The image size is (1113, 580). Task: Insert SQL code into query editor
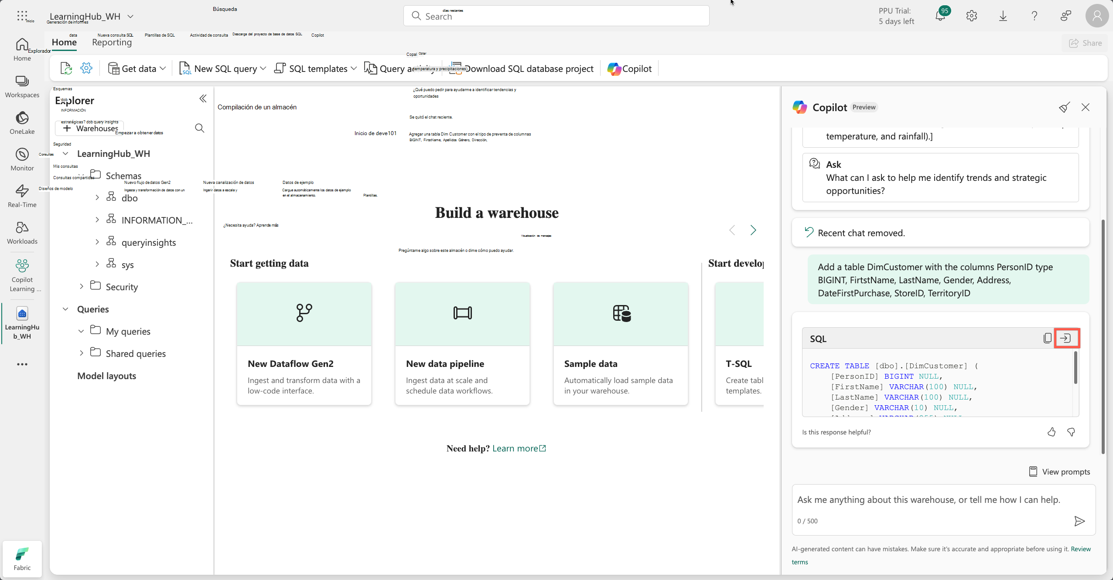(x=1067, y=338)
